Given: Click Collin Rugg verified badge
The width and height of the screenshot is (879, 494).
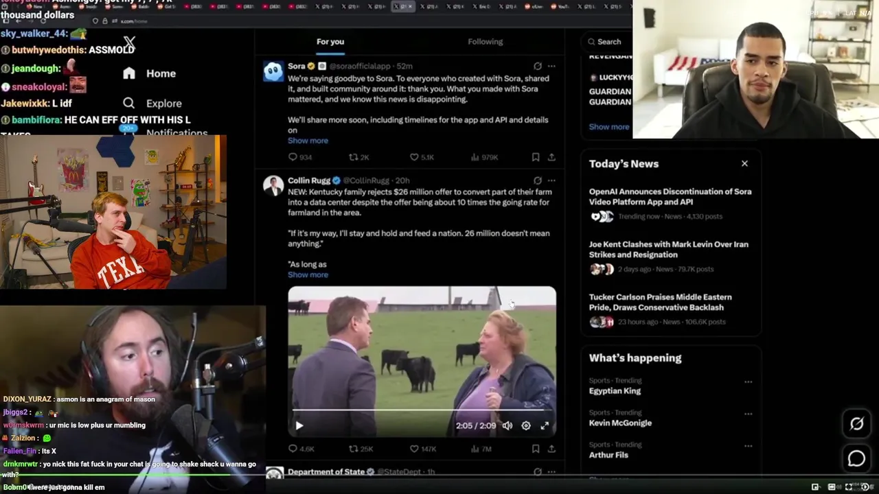Looking at the screenshot, I should point(336,181).
